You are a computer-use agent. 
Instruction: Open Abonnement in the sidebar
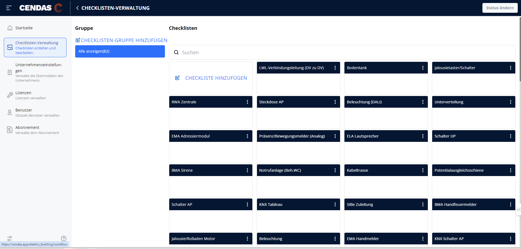click(x=33, y=130)
